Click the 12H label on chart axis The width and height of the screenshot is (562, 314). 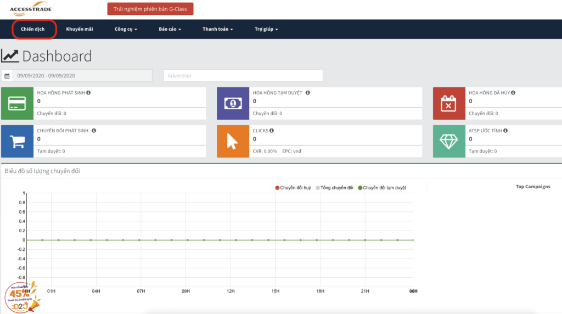[x=231, y=291]
